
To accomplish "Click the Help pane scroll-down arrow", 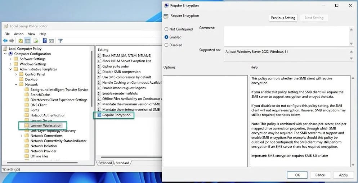I will coord(353,165).
